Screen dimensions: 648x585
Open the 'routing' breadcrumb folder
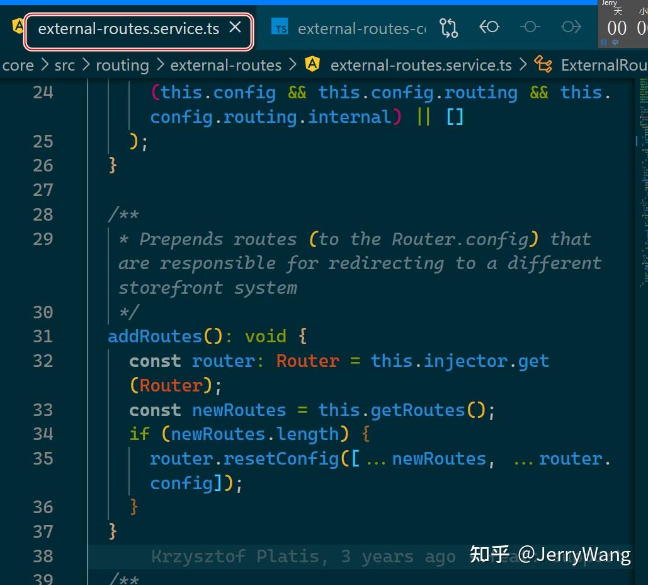click(x=122, y=66)
